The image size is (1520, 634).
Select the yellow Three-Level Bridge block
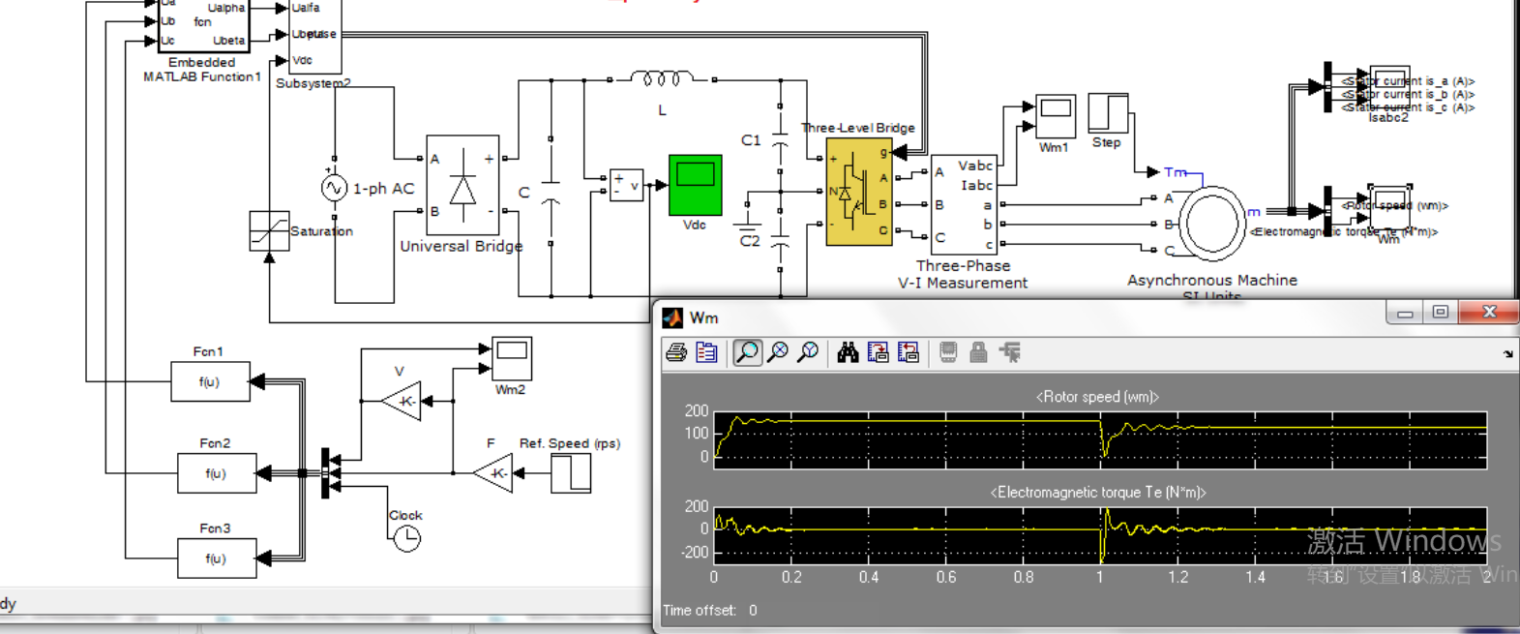coord(859,192)
